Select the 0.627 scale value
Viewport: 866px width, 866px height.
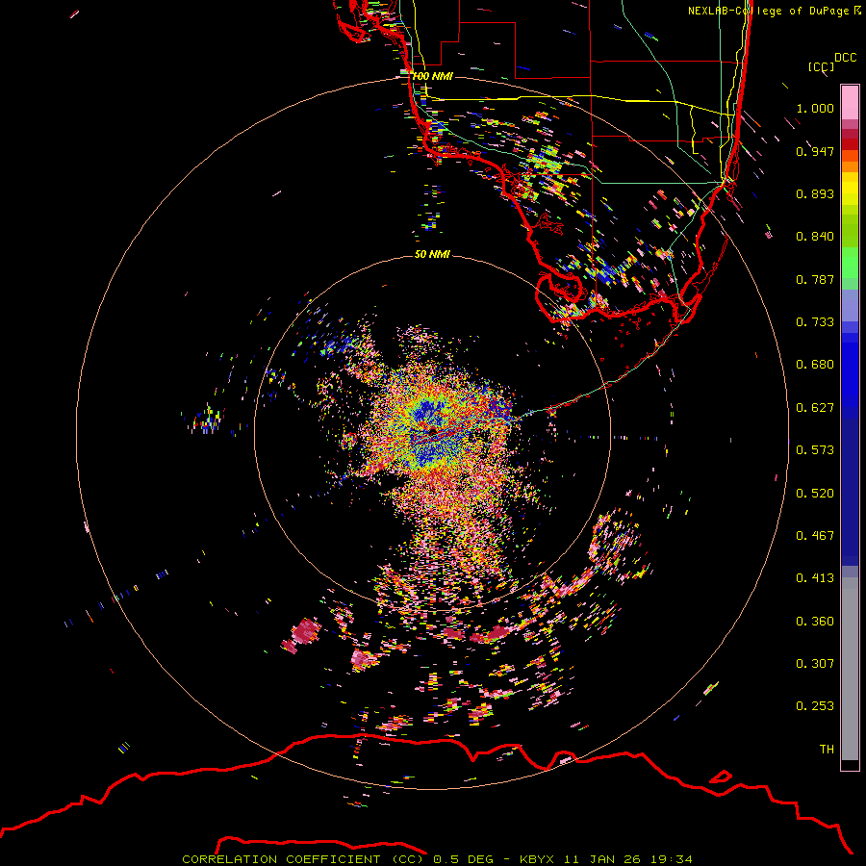click(815, 408)
